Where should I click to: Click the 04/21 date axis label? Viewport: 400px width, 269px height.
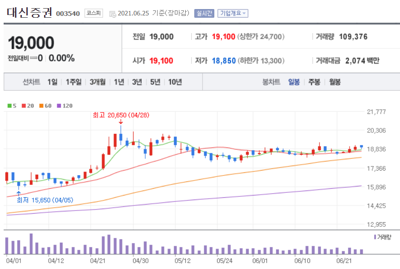point(98,261)
